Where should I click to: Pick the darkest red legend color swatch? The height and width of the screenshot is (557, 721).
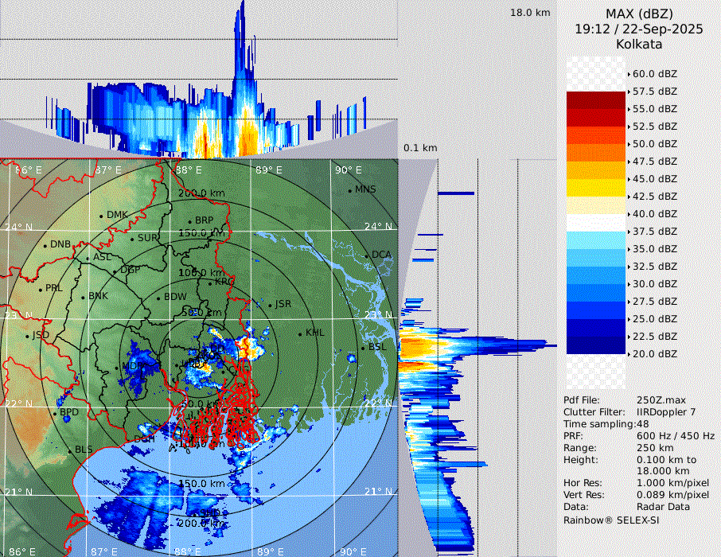tap(596, 100)
